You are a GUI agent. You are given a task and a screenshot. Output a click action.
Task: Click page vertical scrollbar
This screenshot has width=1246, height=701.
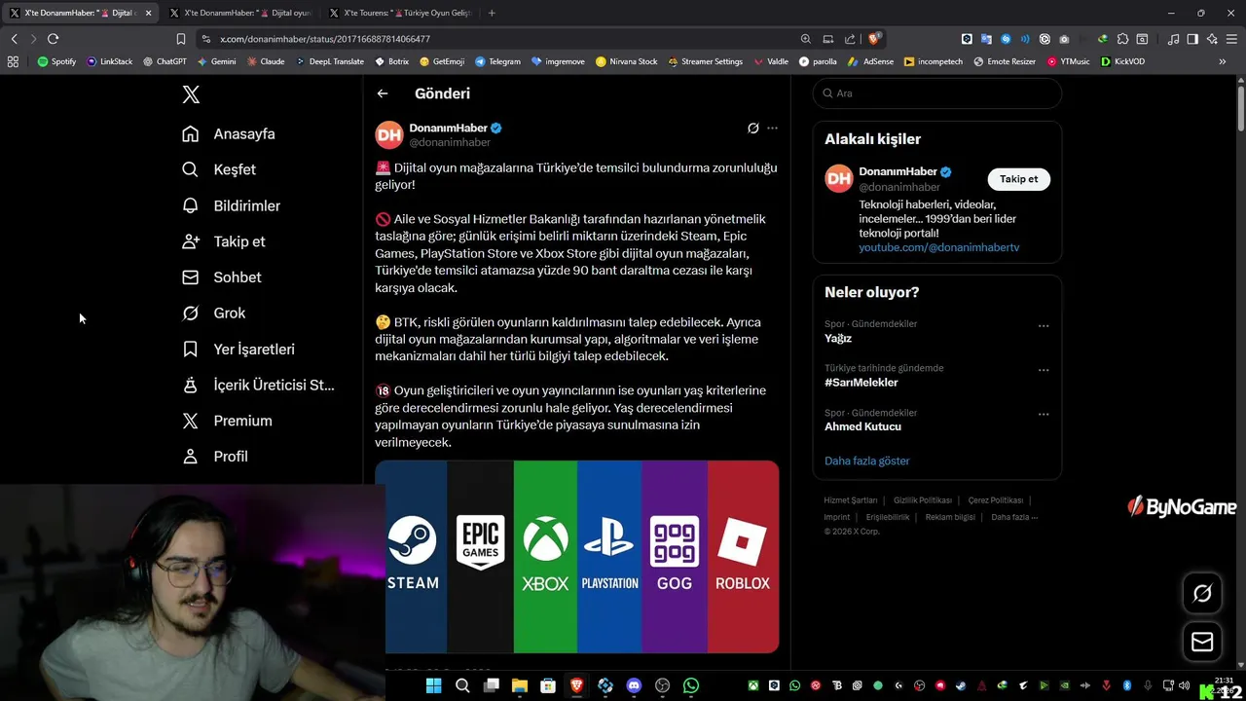click(x=1241, y=108)
